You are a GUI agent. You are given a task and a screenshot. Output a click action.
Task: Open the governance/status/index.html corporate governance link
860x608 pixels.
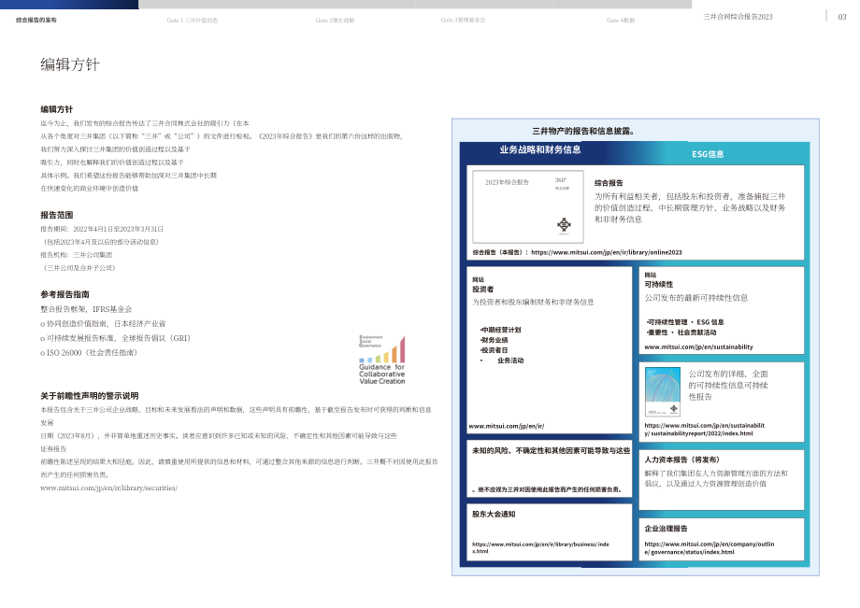point(709,547)
